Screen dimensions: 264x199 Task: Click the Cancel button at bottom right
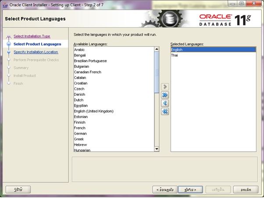(246, 189)
